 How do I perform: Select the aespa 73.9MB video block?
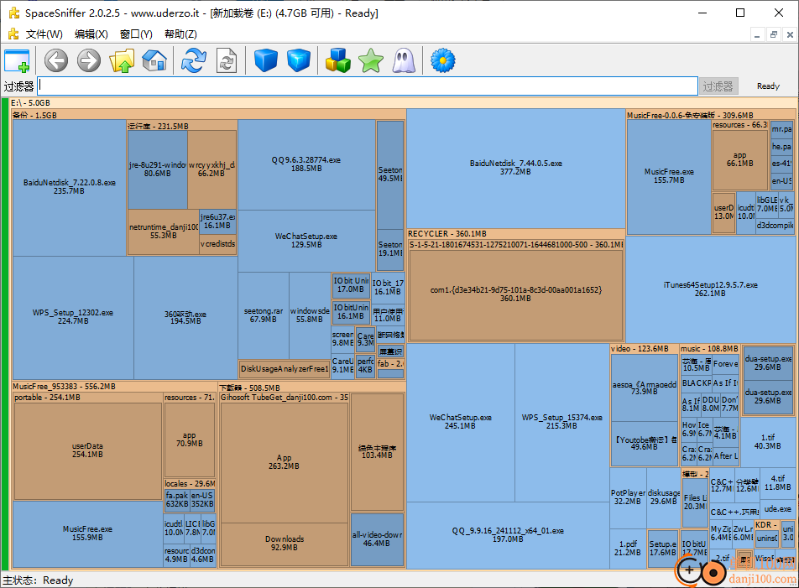[645, 388]
